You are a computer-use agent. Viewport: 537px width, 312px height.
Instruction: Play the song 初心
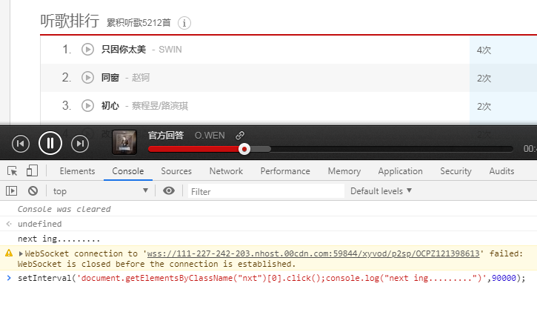(x=87, y=105)
